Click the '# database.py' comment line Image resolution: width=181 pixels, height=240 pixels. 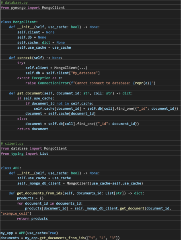click(14, 2)
